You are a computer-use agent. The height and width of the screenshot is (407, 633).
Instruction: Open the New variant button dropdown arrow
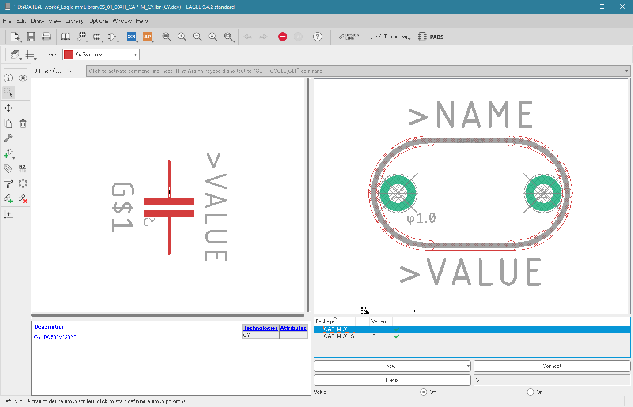pos(468,366)
